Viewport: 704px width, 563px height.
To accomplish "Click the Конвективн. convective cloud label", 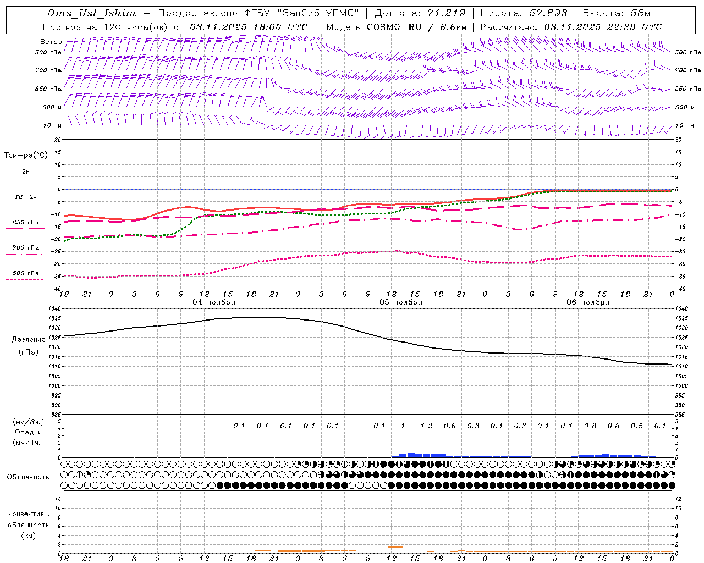I will pos(29,514).
